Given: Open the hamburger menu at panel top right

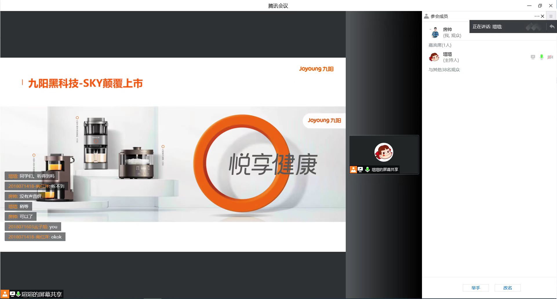Looking at the screenshot, I should (x=551, y=16).
